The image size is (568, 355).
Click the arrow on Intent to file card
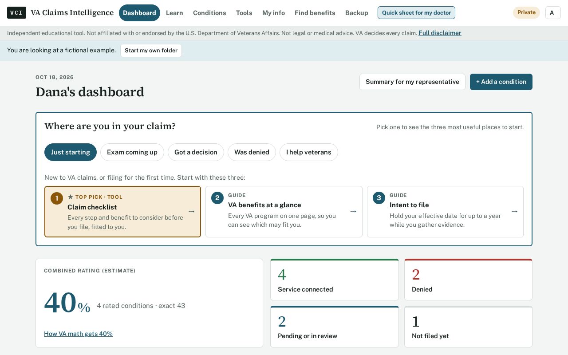point(514,212)
